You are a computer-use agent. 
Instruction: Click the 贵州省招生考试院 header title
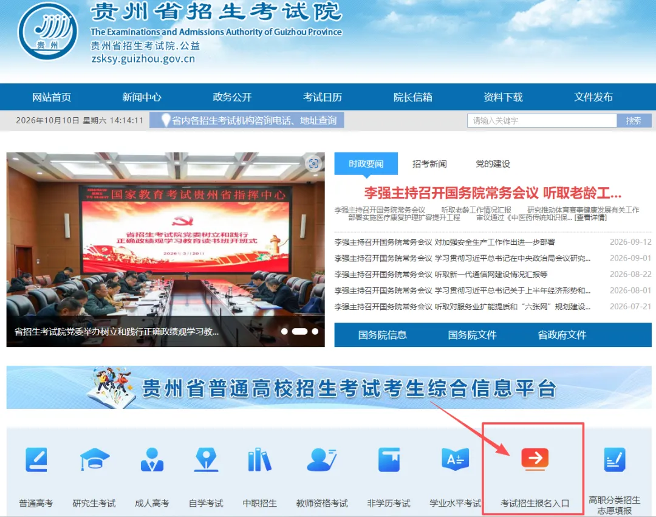coord(216,11)
